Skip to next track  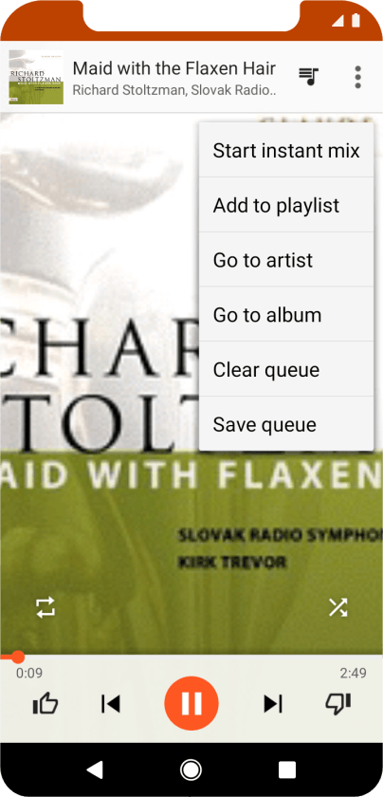273,703
